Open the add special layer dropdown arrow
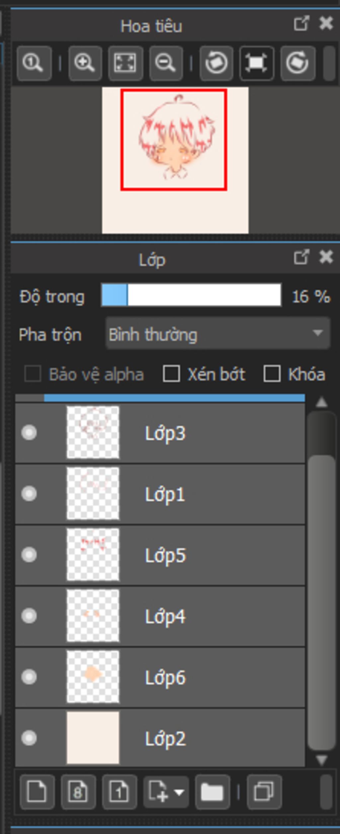Screen dimensions: 340x834 click(179, 792)
